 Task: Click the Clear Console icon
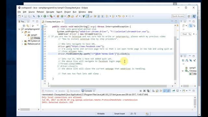coord(153,91)
